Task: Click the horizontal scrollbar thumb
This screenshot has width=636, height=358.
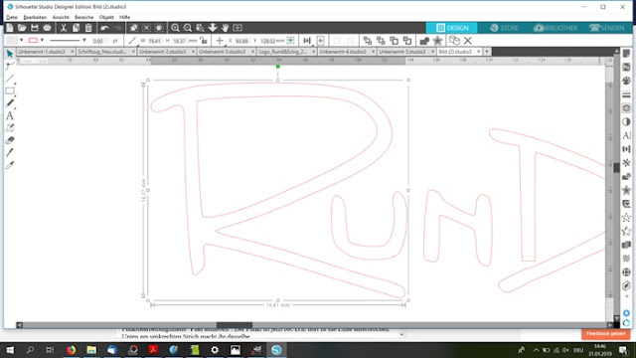Action: click(235, 325)
